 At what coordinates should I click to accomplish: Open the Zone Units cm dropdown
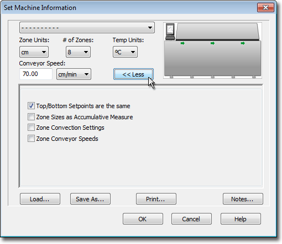click(34, 52)
